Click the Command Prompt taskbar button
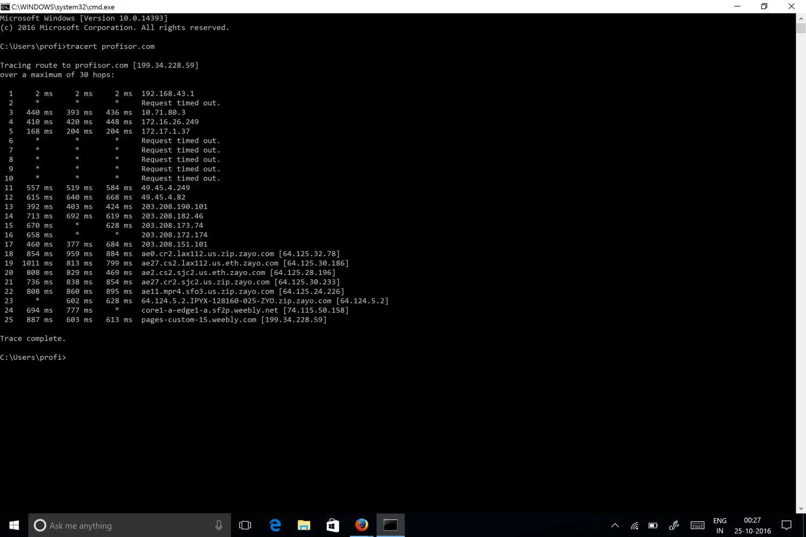Screen dimensions: 806x537 (391, 525)
